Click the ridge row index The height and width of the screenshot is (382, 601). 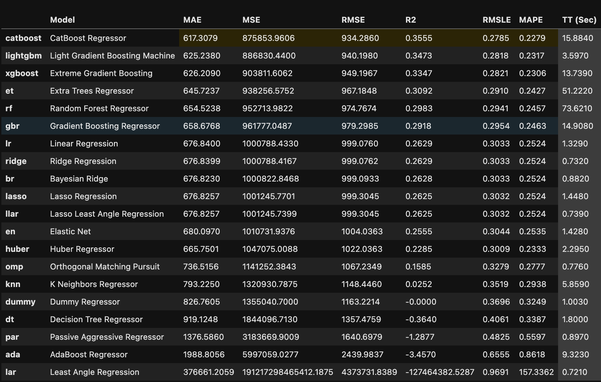(16, 161)
